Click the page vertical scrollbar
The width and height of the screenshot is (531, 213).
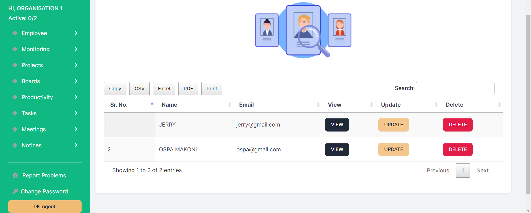528,105
